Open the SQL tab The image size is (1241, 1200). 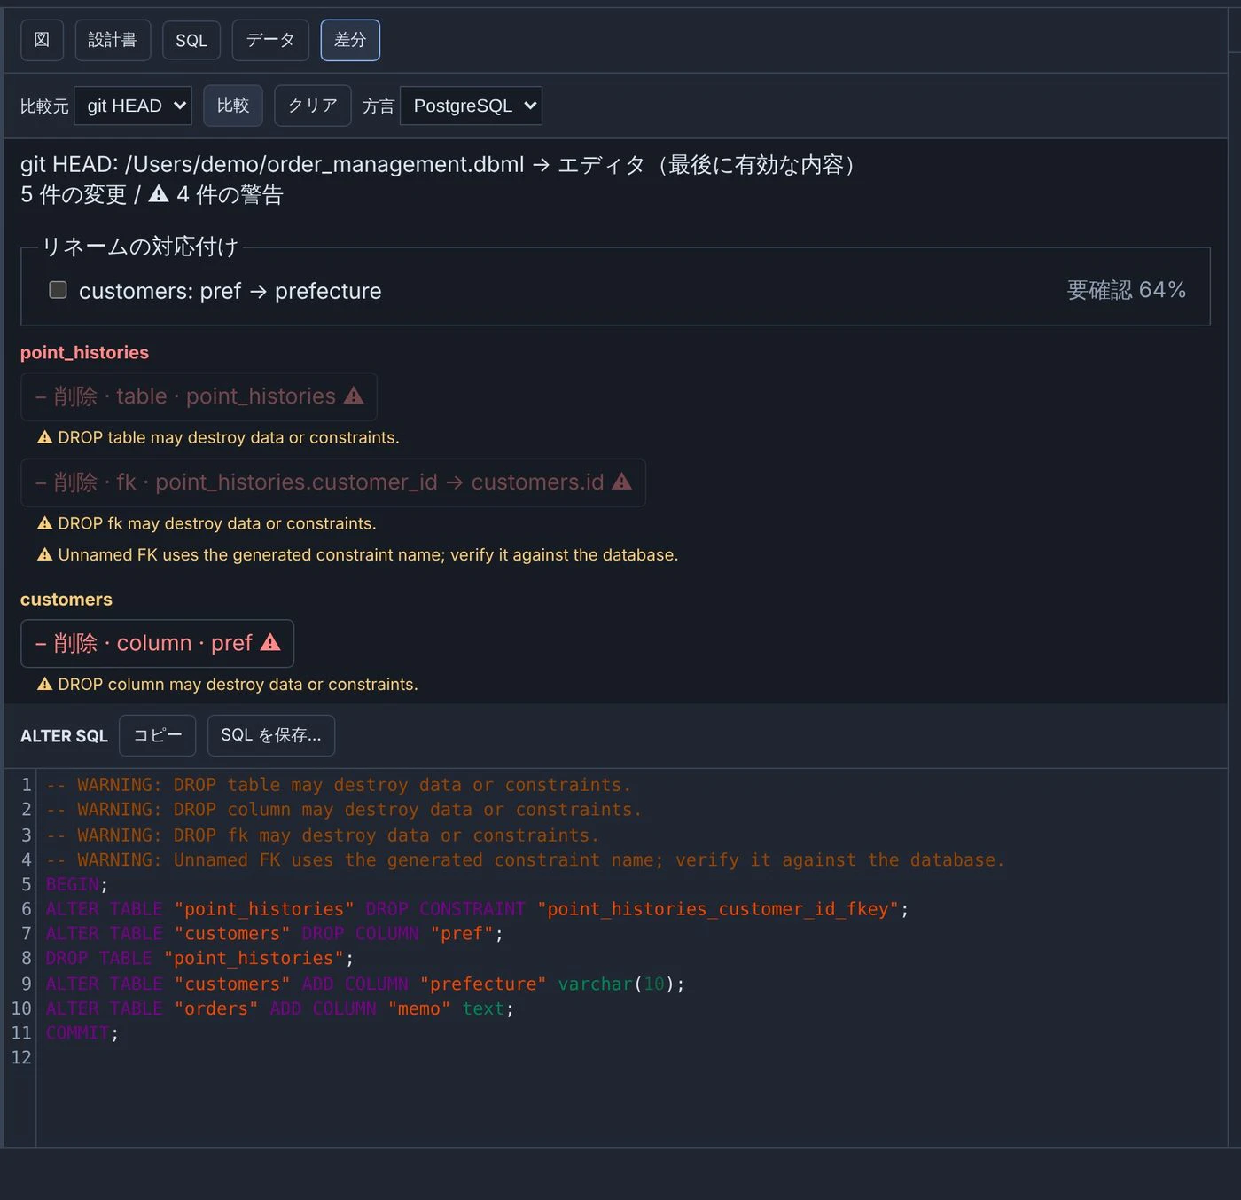click(x=191, y=40)
